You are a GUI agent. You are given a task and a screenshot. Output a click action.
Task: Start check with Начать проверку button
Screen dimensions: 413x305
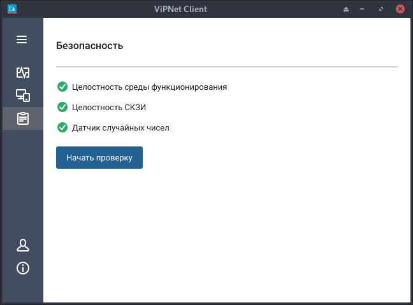click(99, 158)
